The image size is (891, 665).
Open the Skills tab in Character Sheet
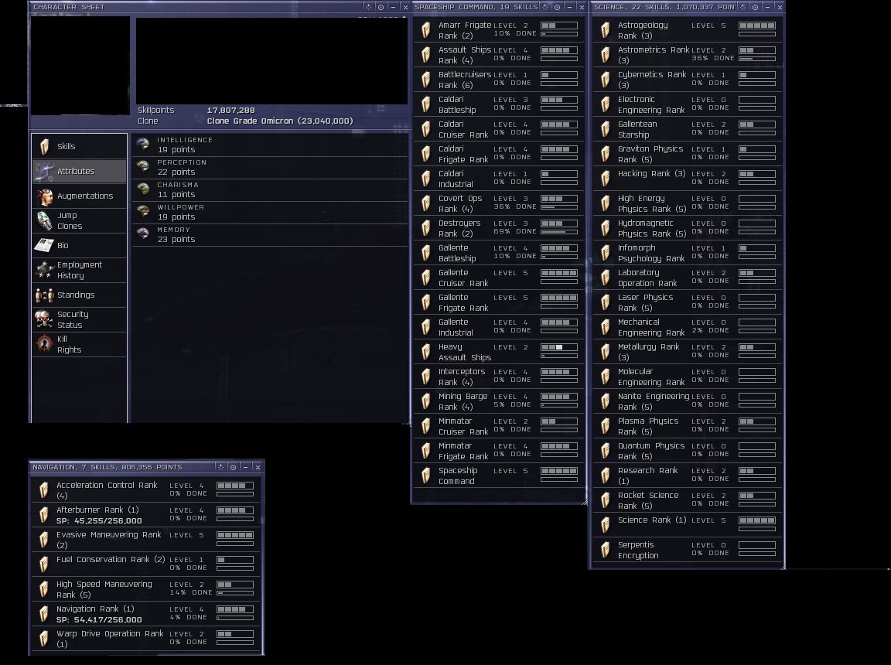click(80, 146)
